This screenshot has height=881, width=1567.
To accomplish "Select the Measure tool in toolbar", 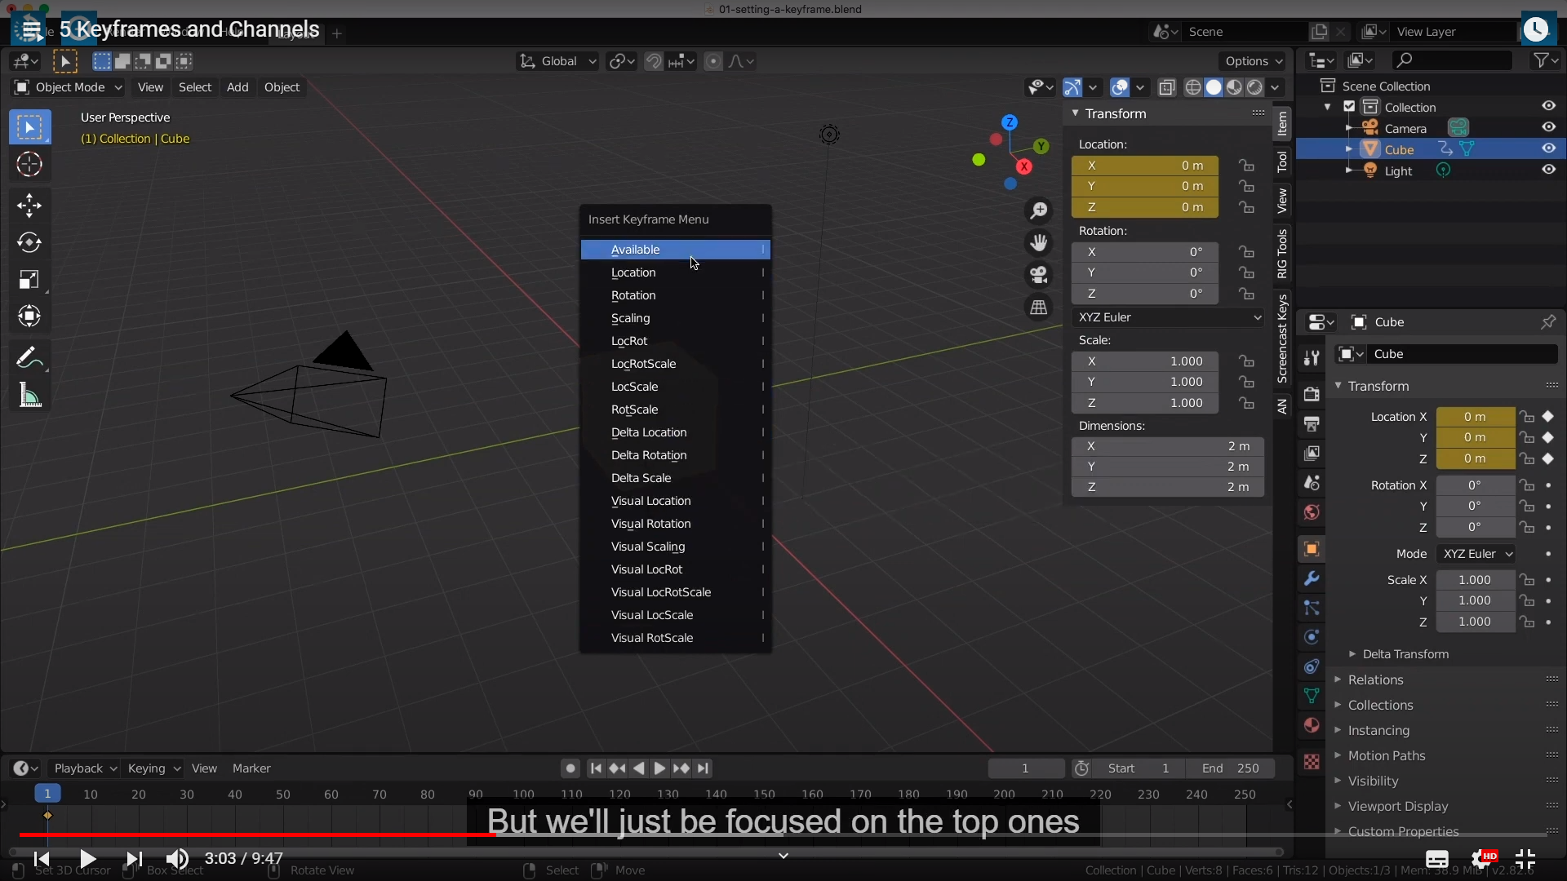I will 29,396.
